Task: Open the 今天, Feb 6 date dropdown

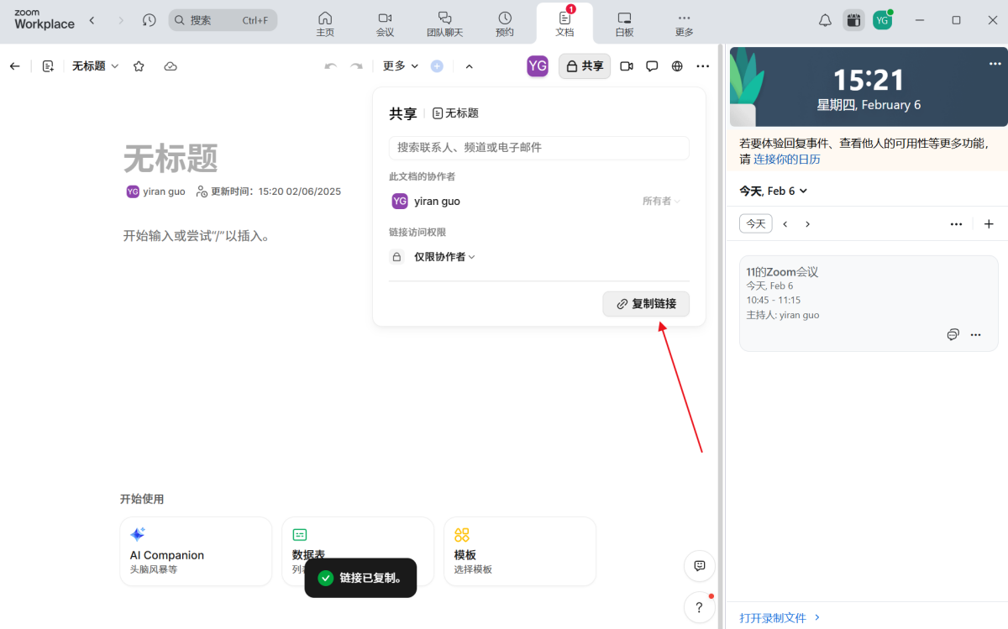Action: coord(772,191)
